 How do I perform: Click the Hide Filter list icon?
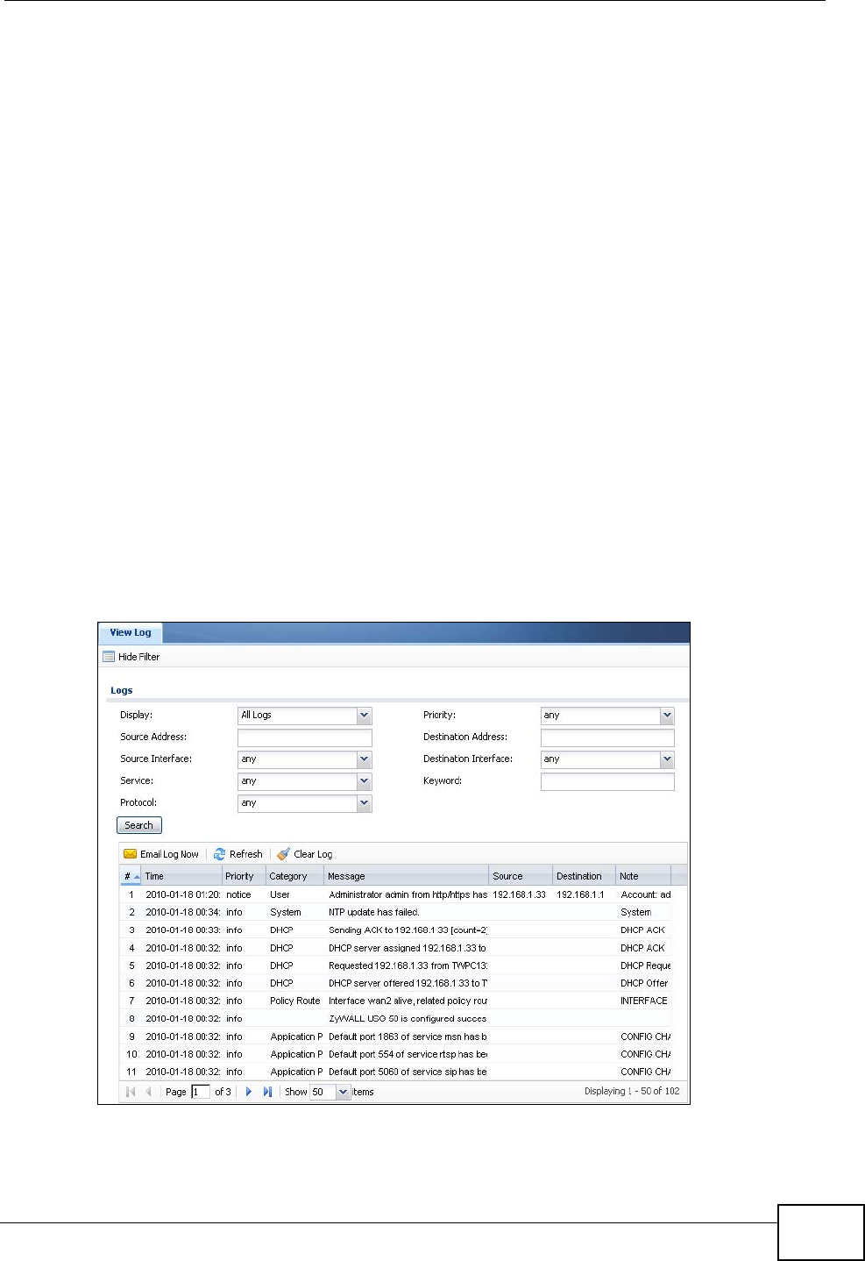pos(109,657)
